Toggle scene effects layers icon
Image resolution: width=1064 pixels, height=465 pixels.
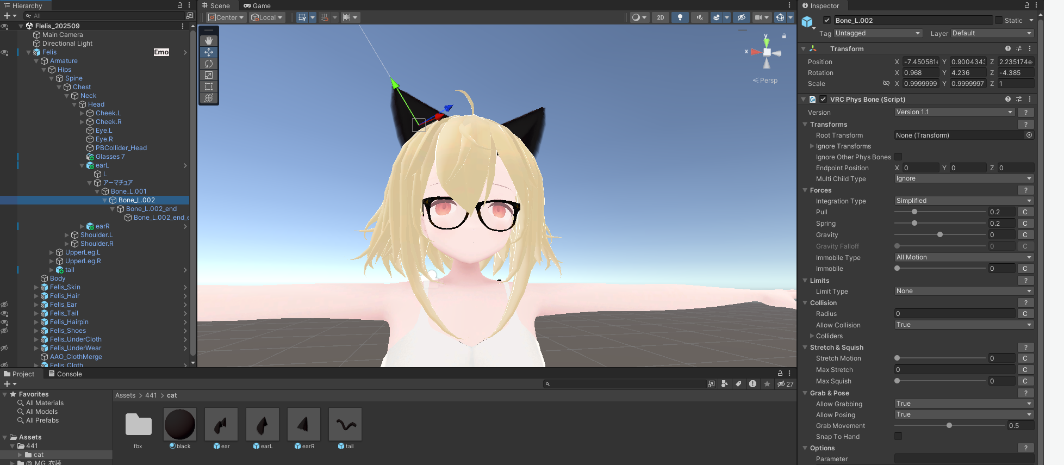(x=717, y=17)
